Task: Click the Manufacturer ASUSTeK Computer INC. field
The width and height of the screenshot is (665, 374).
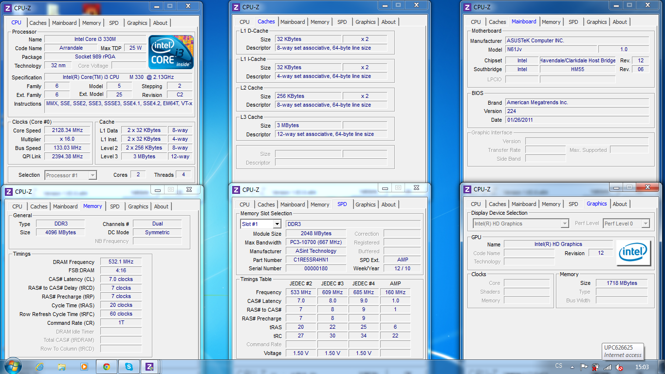Action: pos(577,40)
